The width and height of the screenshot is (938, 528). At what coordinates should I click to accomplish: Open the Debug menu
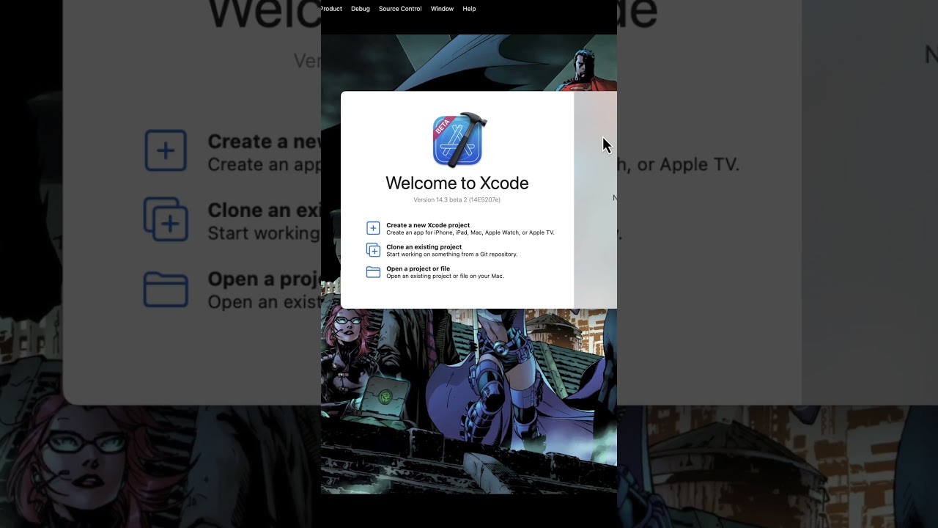click(361, 9)
